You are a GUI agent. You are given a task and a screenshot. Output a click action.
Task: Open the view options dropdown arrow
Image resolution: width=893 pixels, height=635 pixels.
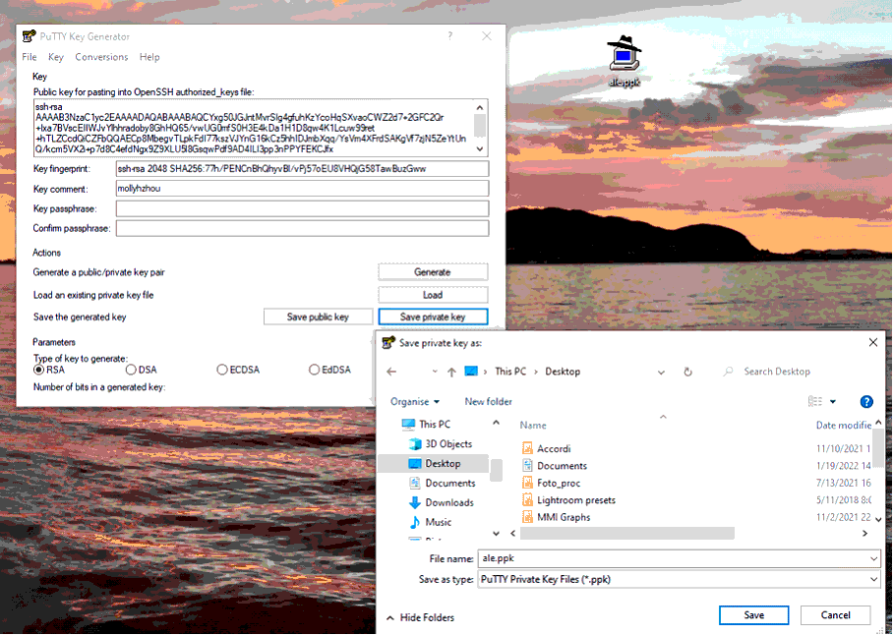(x=833, y=402)
